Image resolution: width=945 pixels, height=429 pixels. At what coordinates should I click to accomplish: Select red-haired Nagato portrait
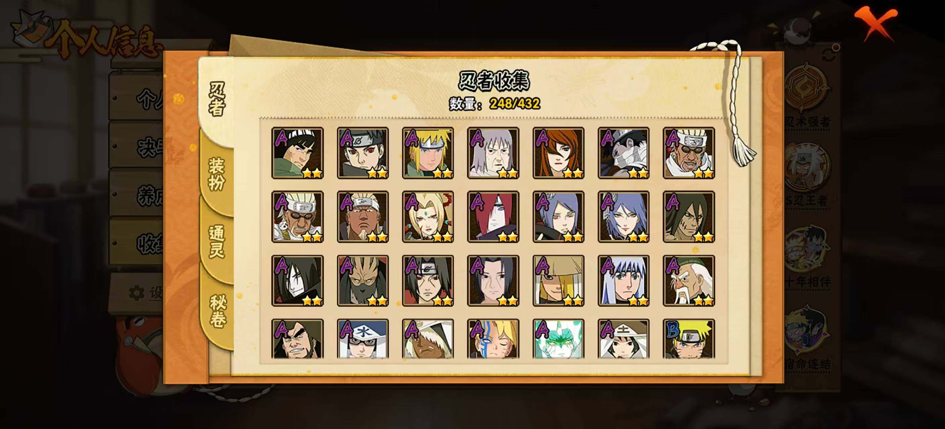point(493,217)
